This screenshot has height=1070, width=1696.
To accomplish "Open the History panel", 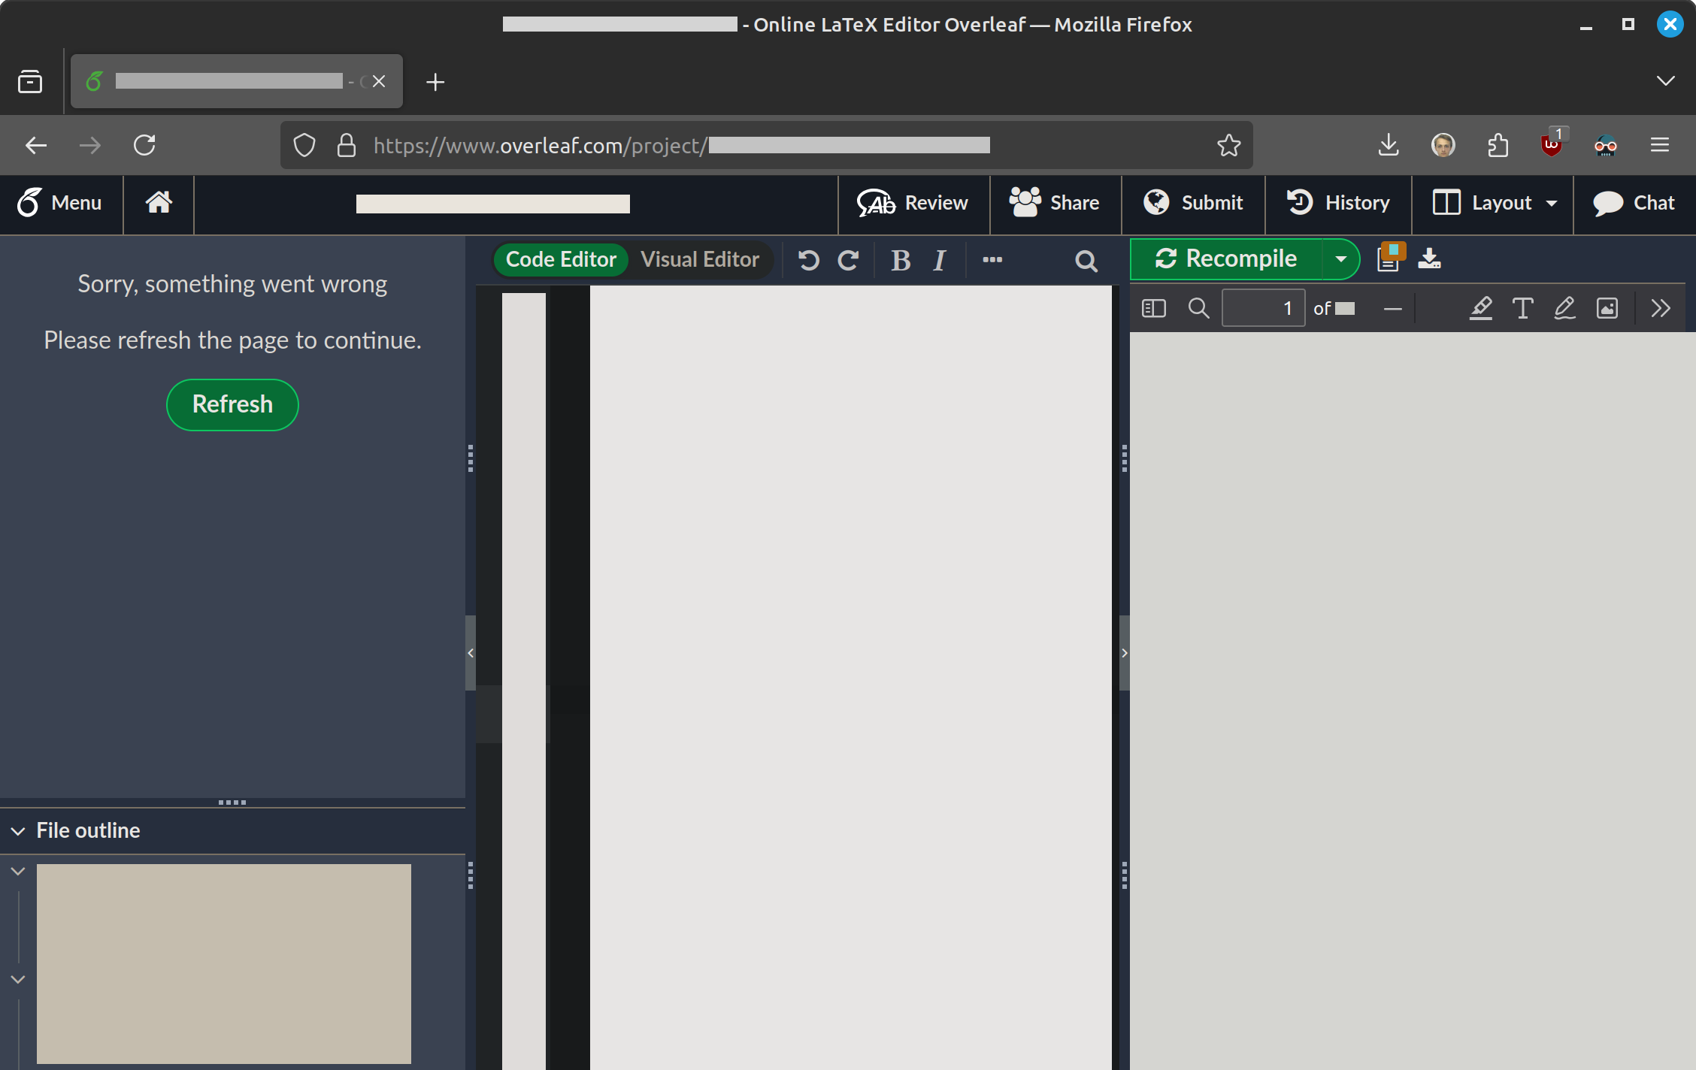I will tap(1338, 202).
